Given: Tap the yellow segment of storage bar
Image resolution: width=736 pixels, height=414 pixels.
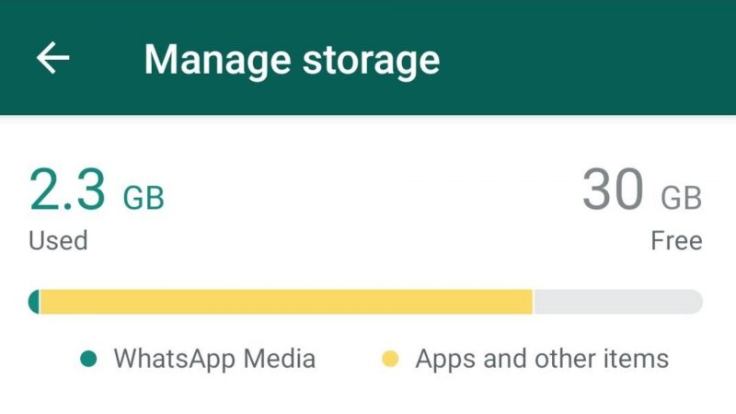Looking at the screenshot, I should [285, 302].
